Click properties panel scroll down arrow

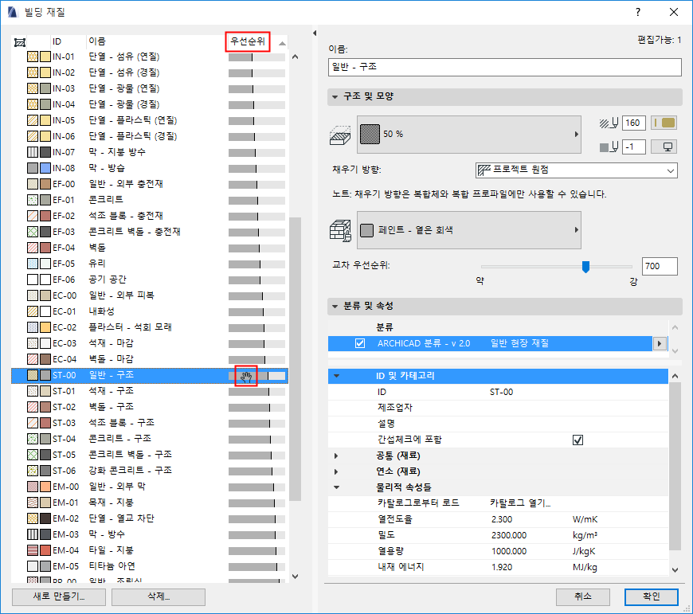[x=675, y=570]
